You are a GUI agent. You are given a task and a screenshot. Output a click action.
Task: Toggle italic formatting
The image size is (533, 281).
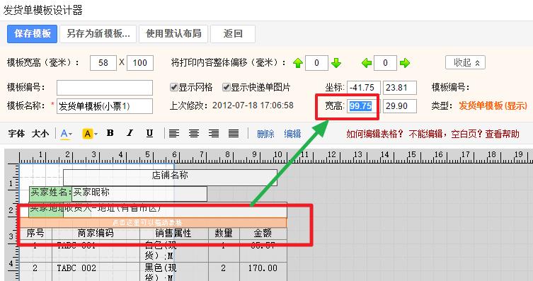(130, 133)
